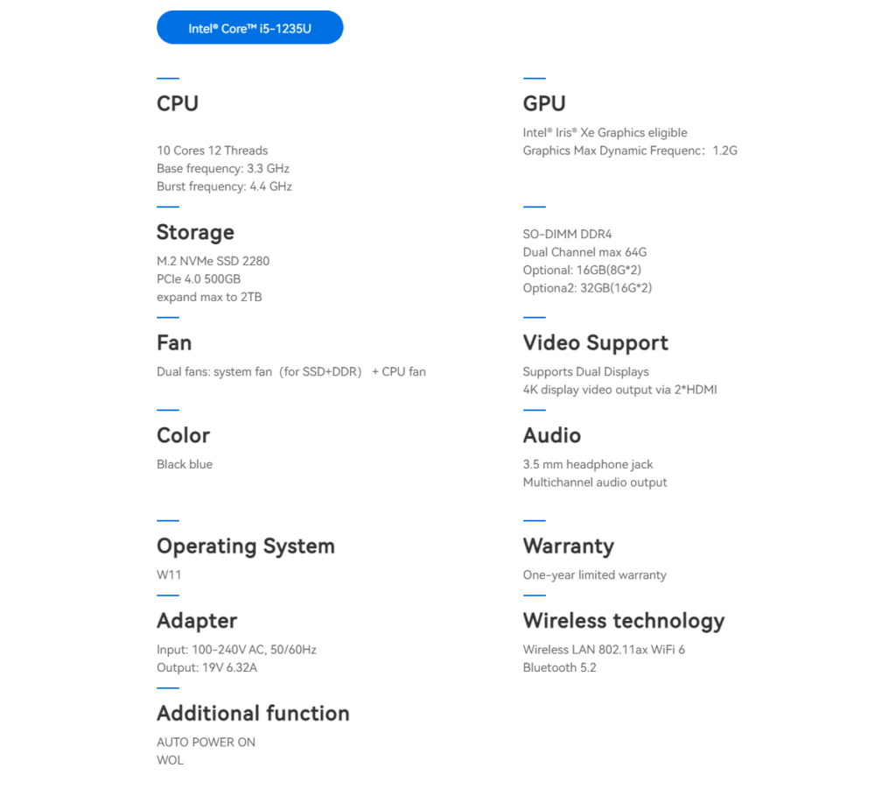Image resolution: width=896 pixels, height=789 pixels.
Task: Click the 'Bluetooth 5.2' text
Action: click(560, 667)
